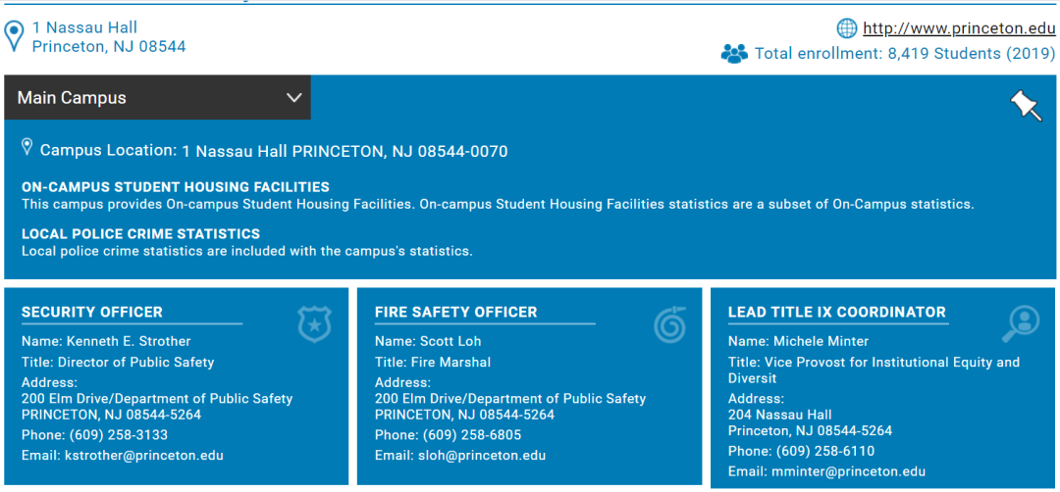
Task: Click the Security Officer heading
Action: coord(92,313)
